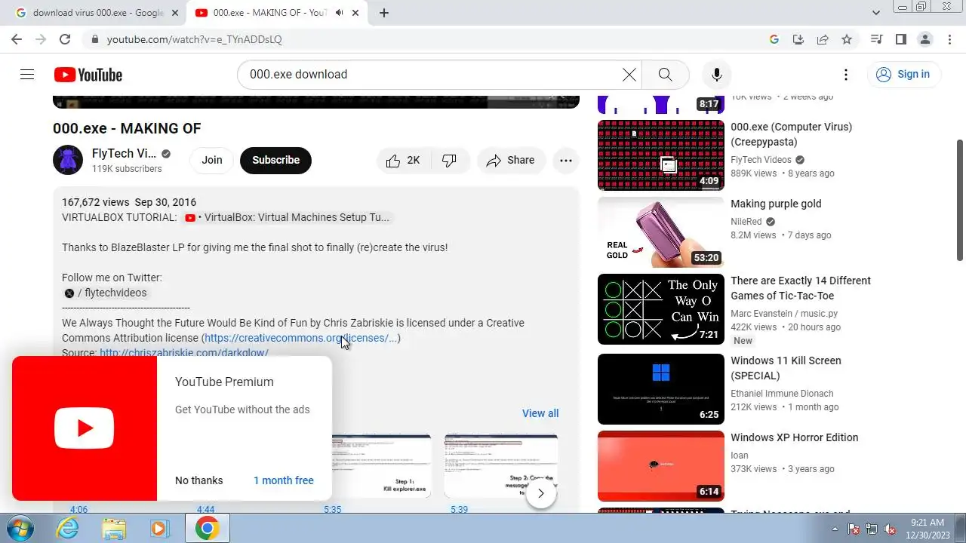
Task: Open media player taskbar icon
Action: click(159, 528)
